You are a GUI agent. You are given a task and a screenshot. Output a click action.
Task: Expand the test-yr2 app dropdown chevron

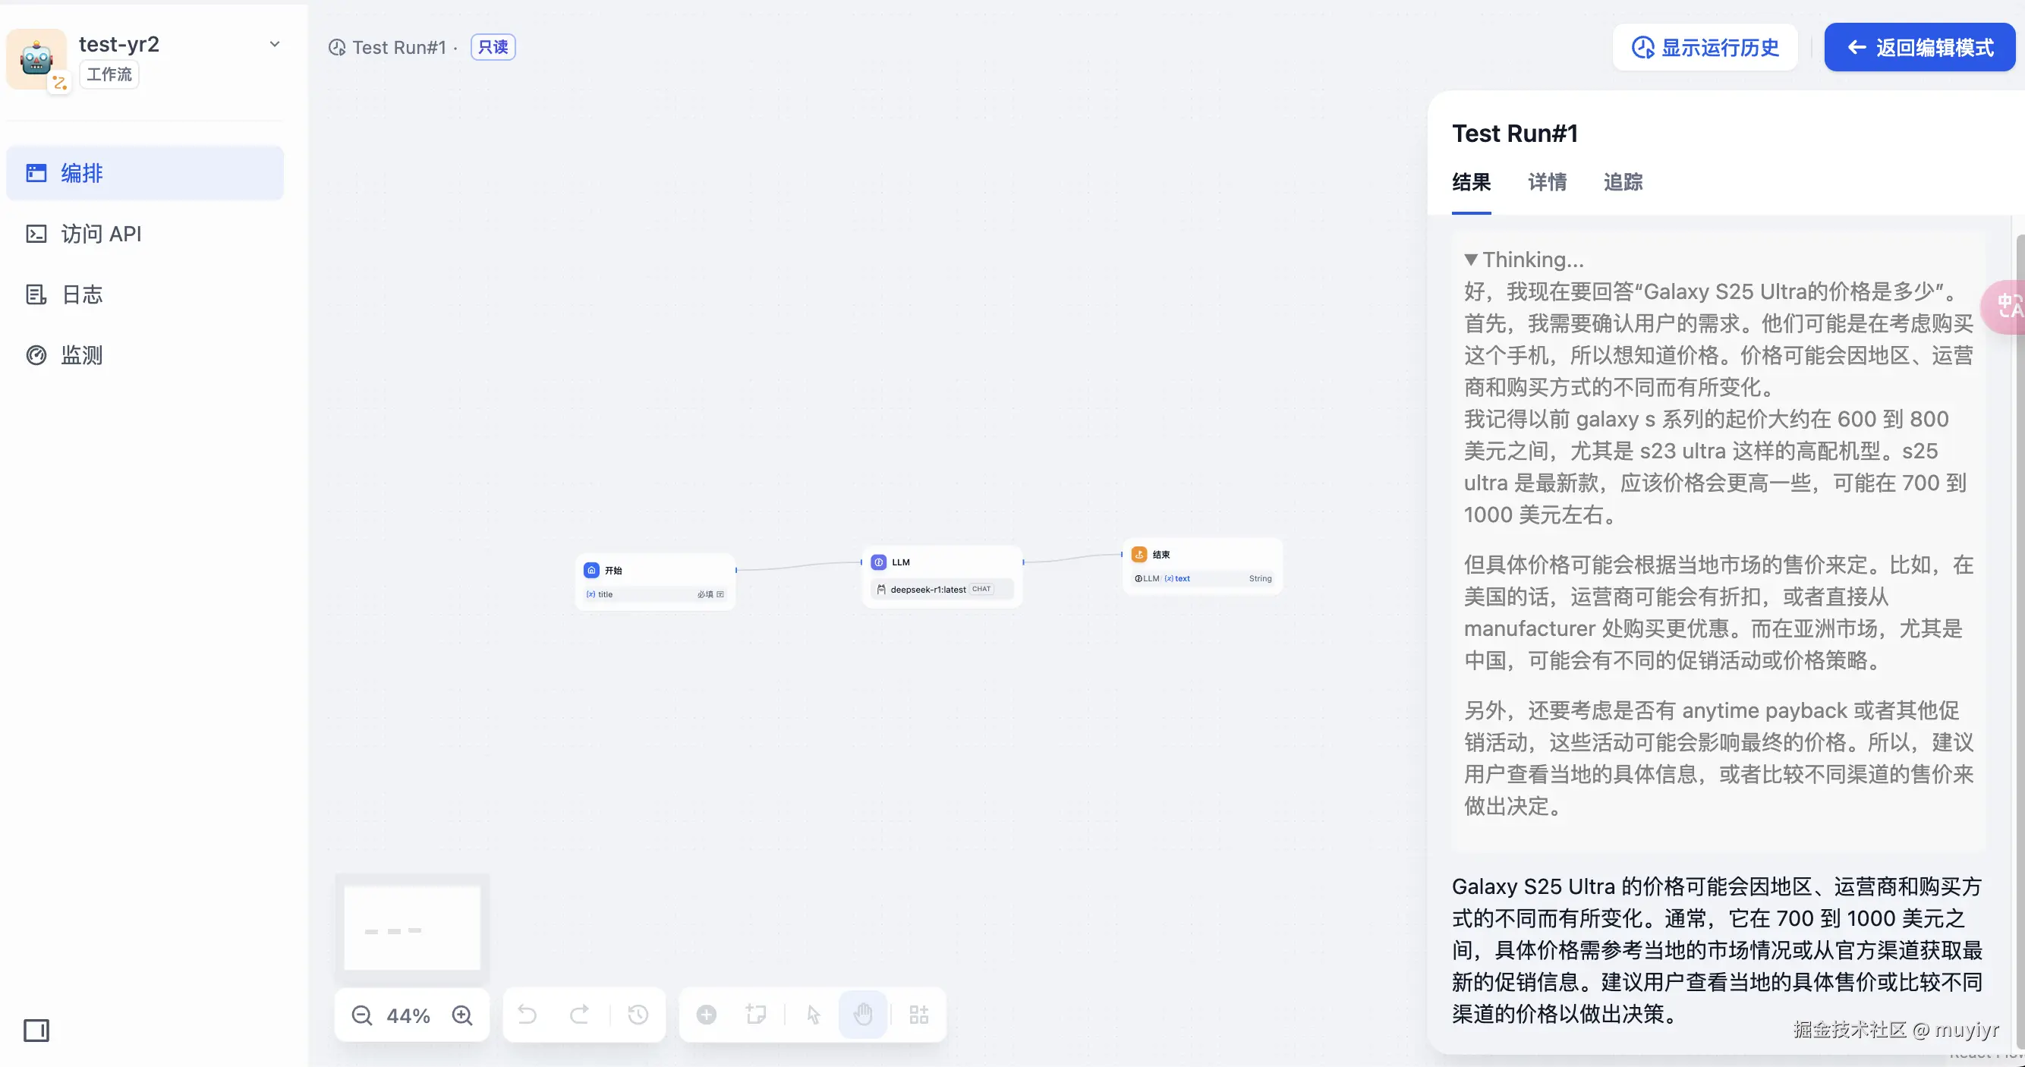click(x=274, y=45)
